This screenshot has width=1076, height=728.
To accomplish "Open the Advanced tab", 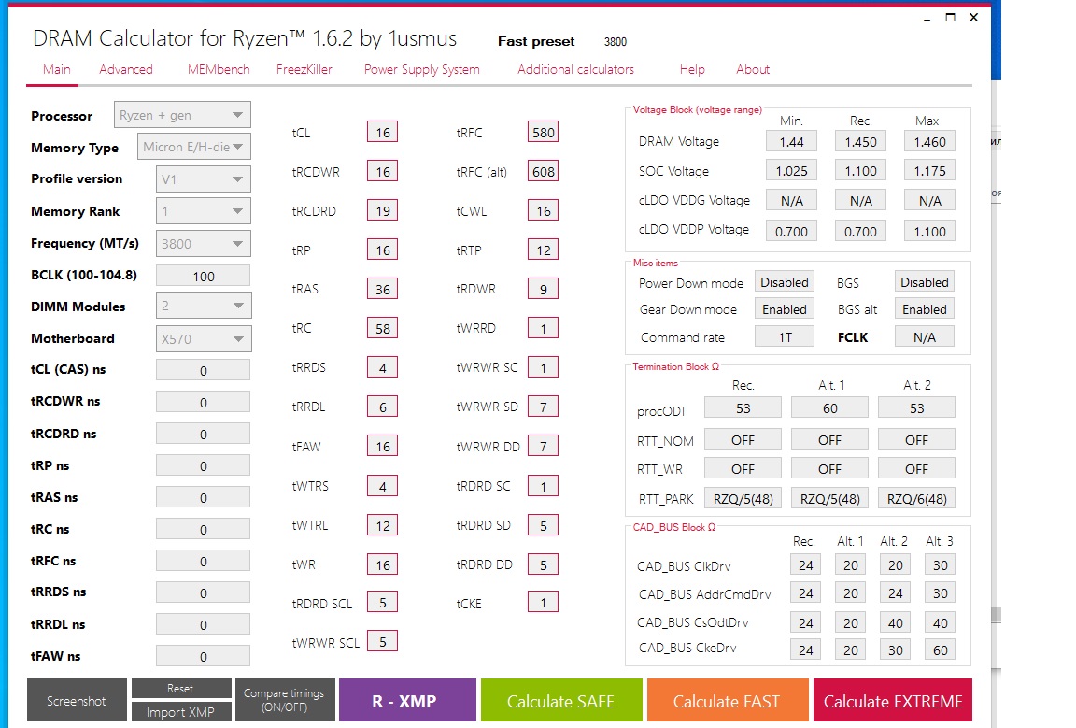I will [x=125, y=69].
